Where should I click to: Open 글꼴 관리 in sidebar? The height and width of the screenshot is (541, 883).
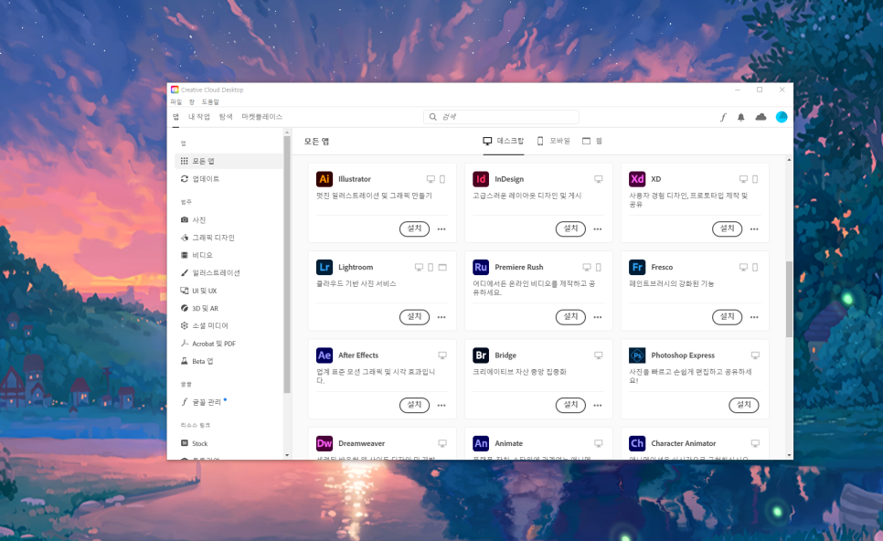pos(229,402)
